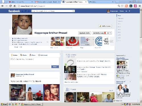
Task: Switch to the first Inbox browser tab
Action: (x=20, y=2)
